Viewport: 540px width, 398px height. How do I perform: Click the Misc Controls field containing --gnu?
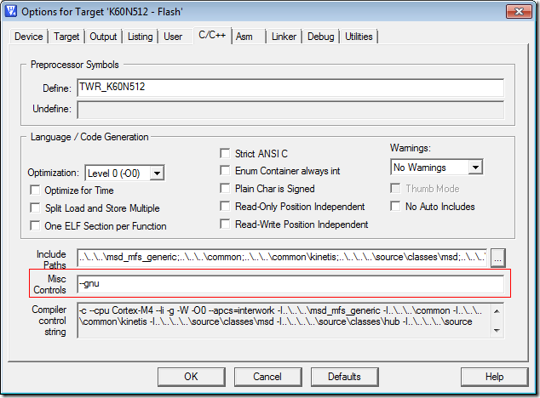pyautogui.click(x=290, y=284)
